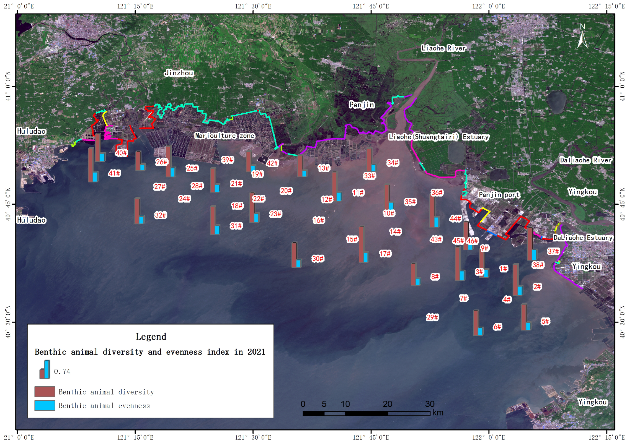The height and width of the screenshot is (443, 627).
Task: Click the Panjin city label
Action: click(x=362, y=105)
